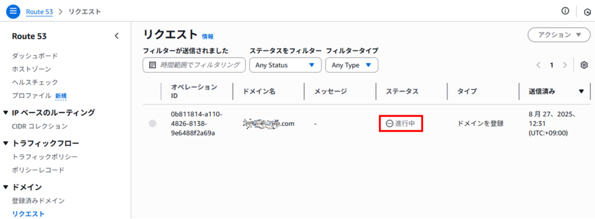Open CIDR コレクション in sidebar
This screenshot has width=595, height=219.
(40, 126)
